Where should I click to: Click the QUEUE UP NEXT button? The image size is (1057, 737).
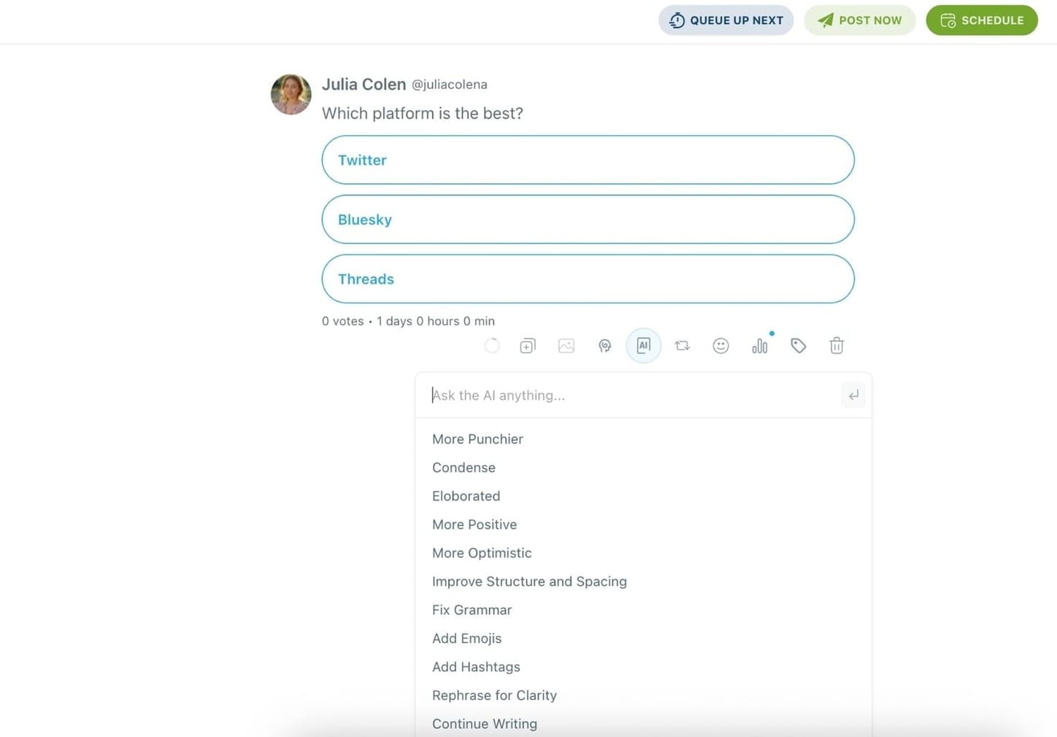(x=726, y=20)
